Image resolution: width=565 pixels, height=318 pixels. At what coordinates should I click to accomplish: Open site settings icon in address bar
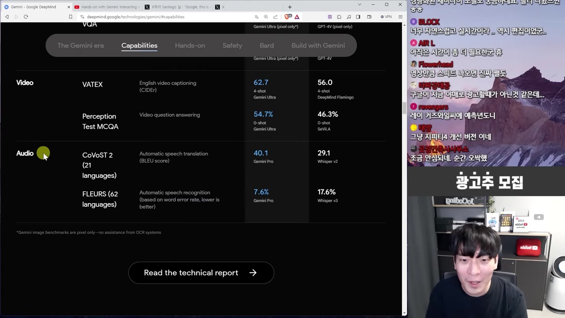(x=82, y=17)
